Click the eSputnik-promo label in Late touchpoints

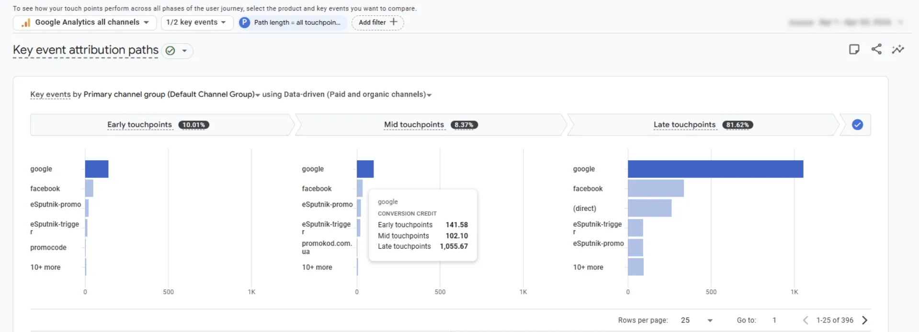[x=598, y=243]
